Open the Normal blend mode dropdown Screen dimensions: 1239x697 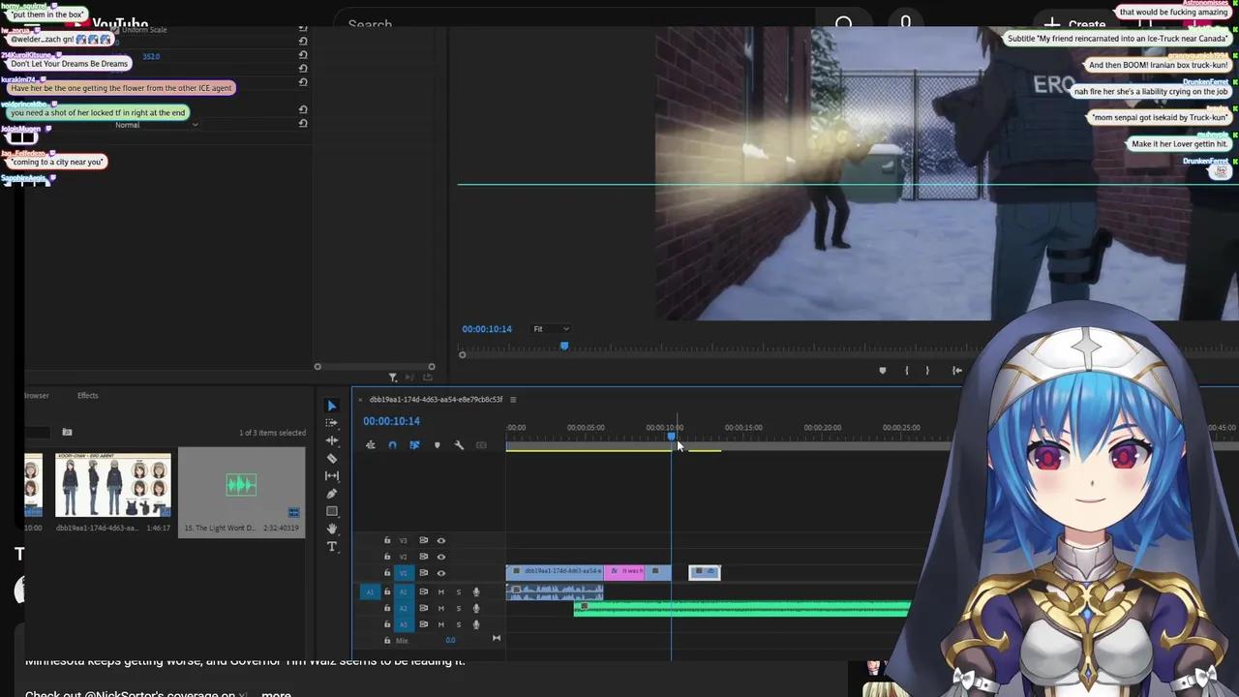(x=156, y=125)
